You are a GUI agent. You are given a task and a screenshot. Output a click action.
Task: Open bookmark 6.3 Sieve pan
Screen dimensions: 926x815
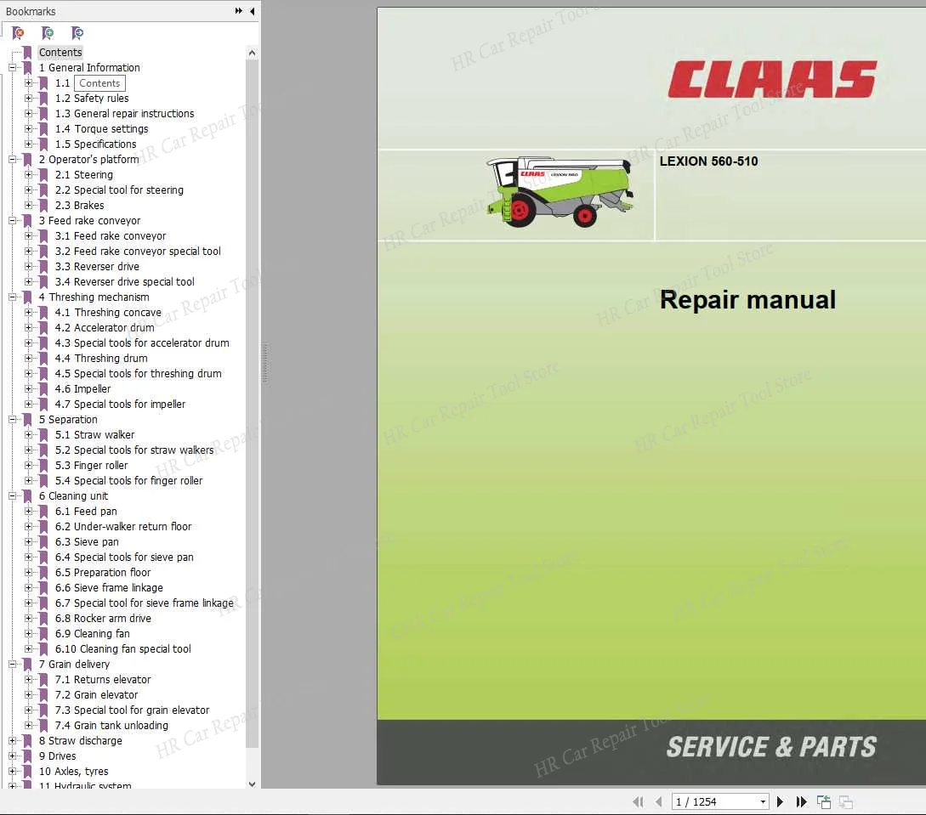(x=86, y=541)
